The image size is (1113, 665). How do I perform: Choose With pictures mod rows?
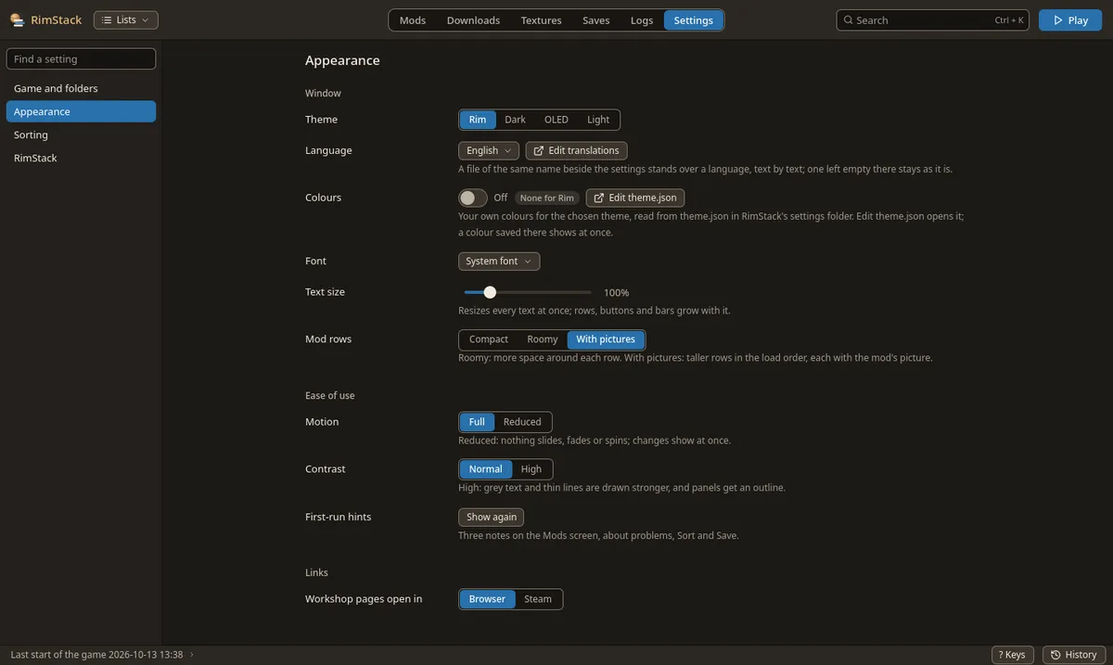(606, 339)
